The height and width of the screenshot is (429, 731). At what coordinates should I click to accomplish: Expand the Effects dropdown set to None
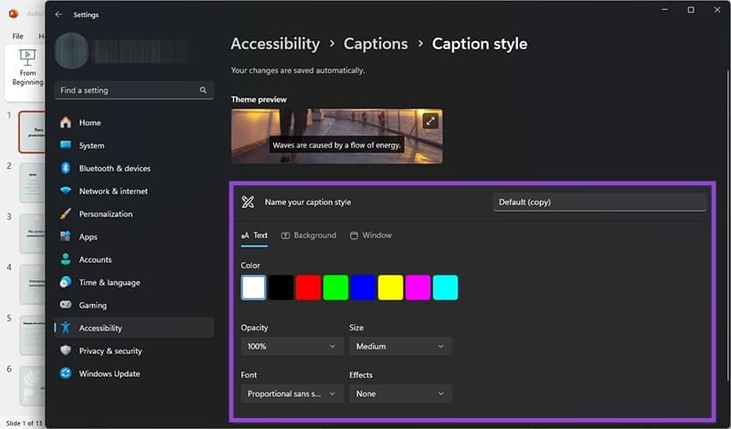[x=400, y=393]
